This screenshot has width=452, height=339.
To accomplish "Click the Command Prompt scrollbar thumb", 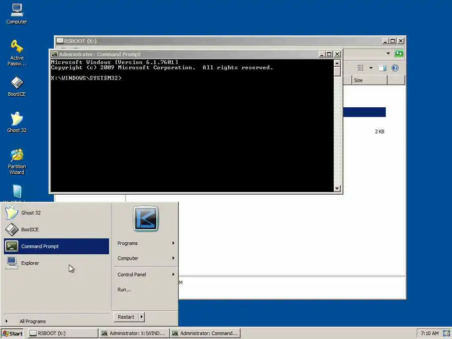I will tap(337, 71).
